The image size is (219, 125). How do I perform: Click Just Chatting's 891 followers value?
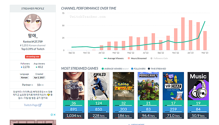coord(74,109)
